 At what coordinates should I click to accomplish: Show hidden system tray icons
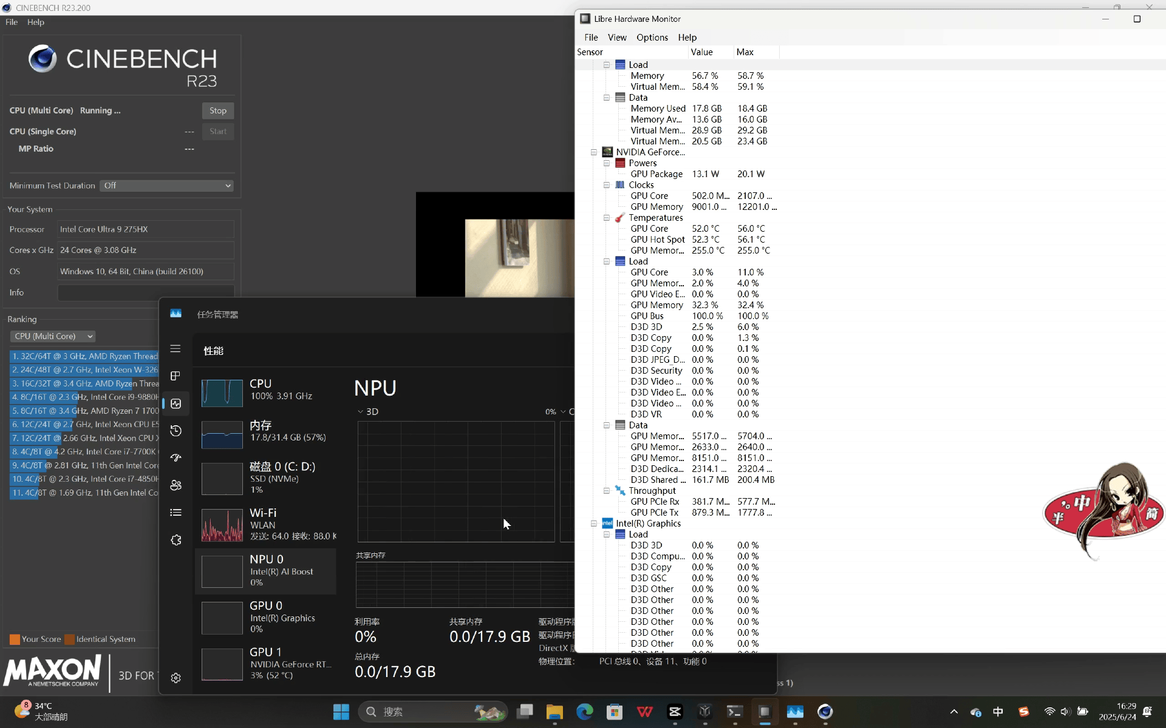tap(954, 712)
